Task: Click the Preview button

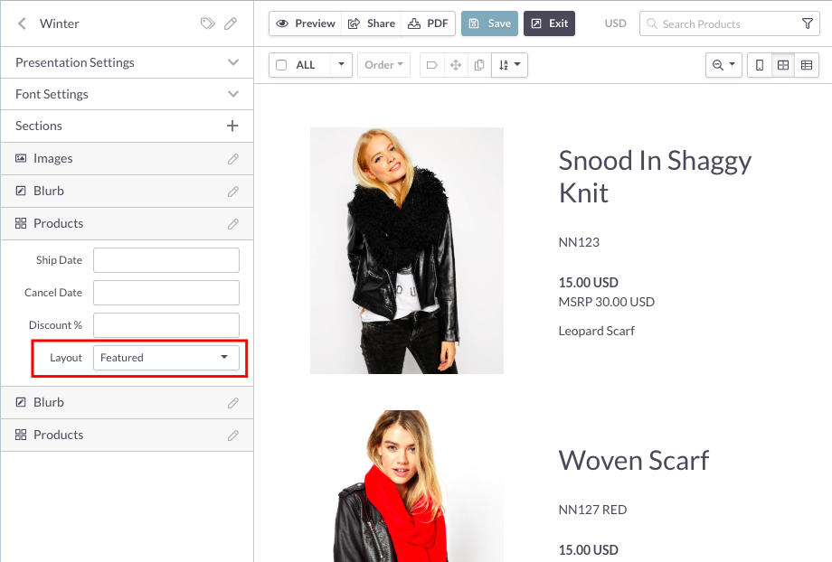Action: [306, 23]
